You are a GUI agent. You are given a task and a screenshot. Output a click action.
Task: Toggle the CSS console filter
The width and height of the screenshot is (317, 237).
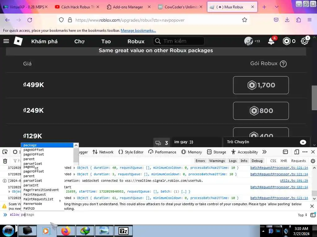point(273,161)
